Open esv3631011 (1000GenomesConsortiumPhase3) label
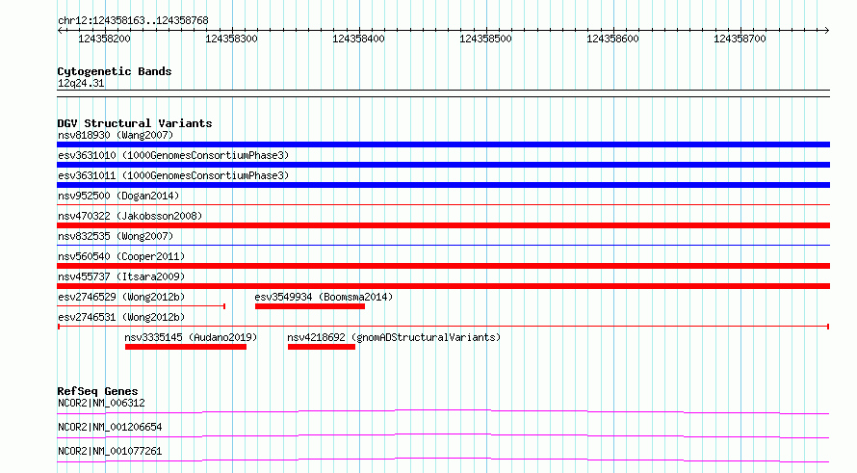 [x=173, y=175]
